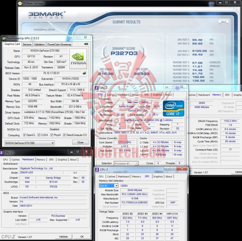242x241 pixels.
Task: Open Graphics tab in CPU-Z SPD window
Action: [x=158, y=176]
